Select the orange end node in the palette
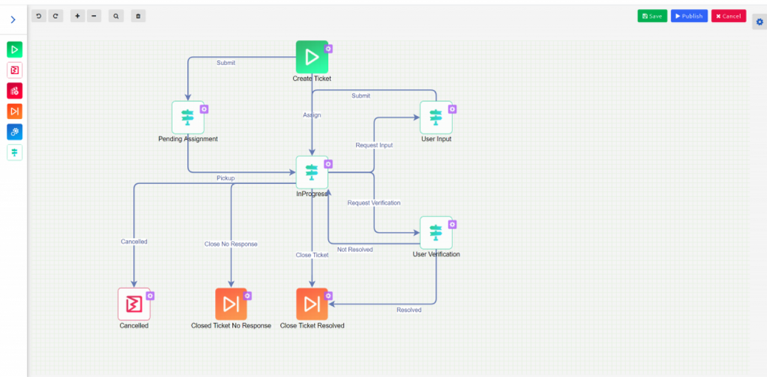 tap(14, 111)
